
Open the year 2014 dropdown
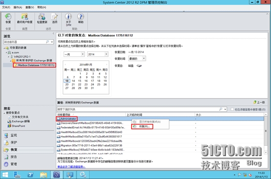[x=106, y=54]
